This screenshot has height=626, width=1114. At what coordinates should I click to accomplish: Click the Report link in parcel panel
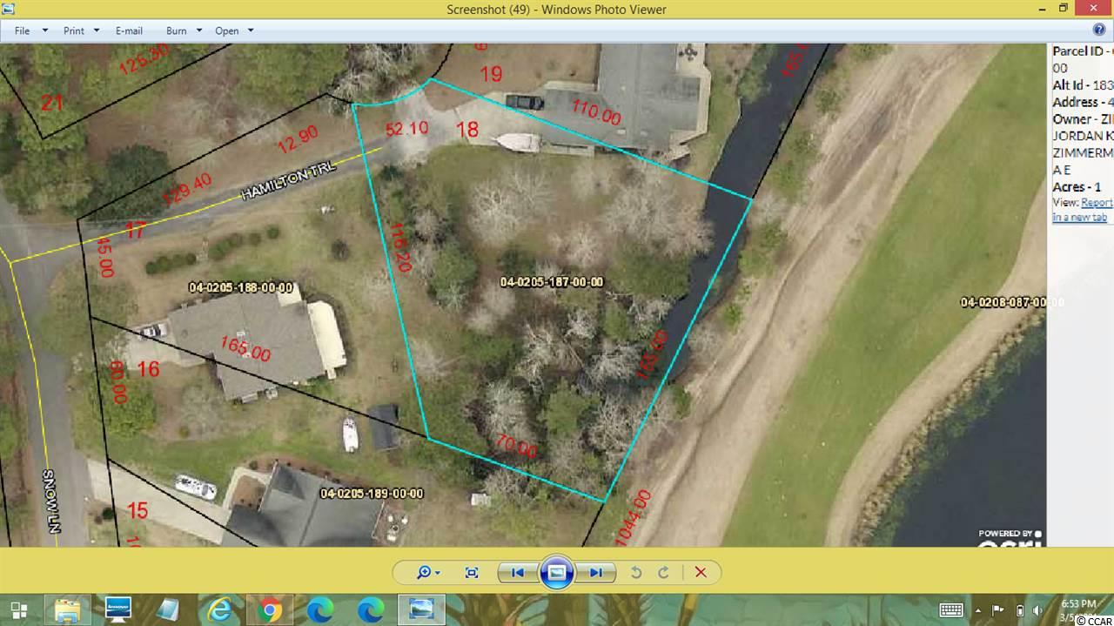[1097, 202]
